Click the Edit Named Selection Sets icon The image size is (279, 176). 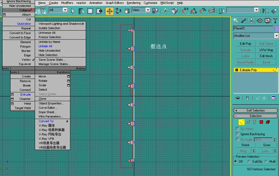[222, 11]
